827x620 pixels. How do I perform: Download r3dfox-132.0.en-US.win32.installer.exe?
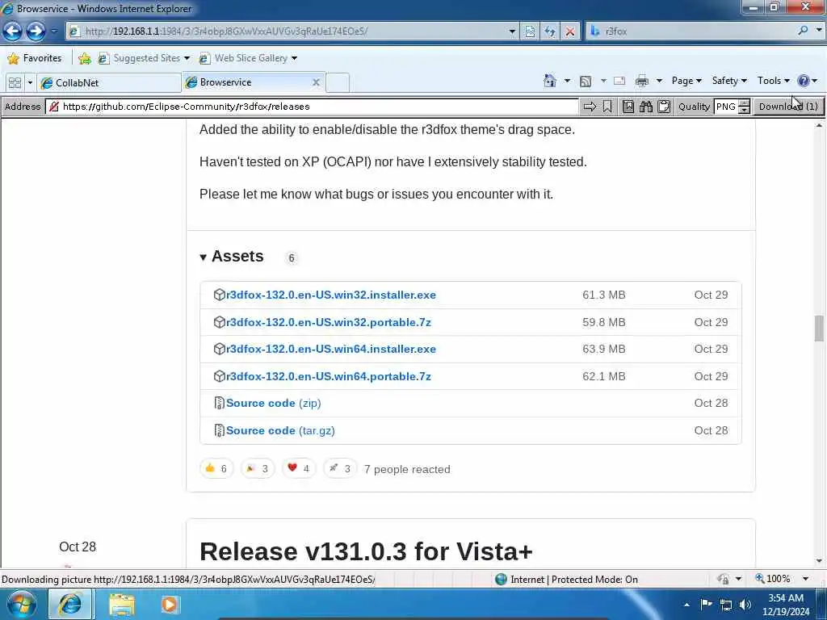coord(330,295)
